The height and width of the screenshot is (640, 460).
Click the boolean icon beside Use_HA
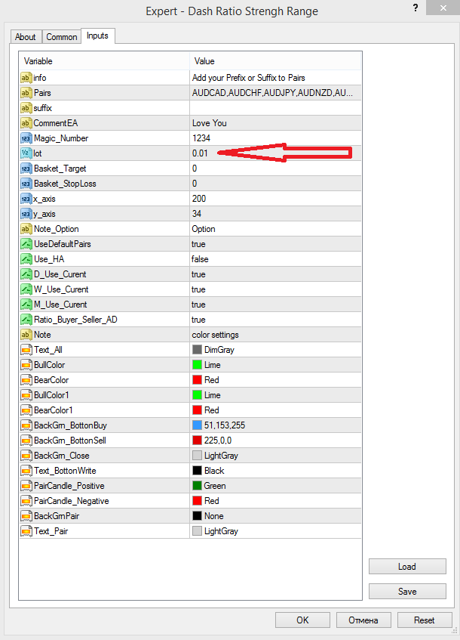[x=26, y=259]
